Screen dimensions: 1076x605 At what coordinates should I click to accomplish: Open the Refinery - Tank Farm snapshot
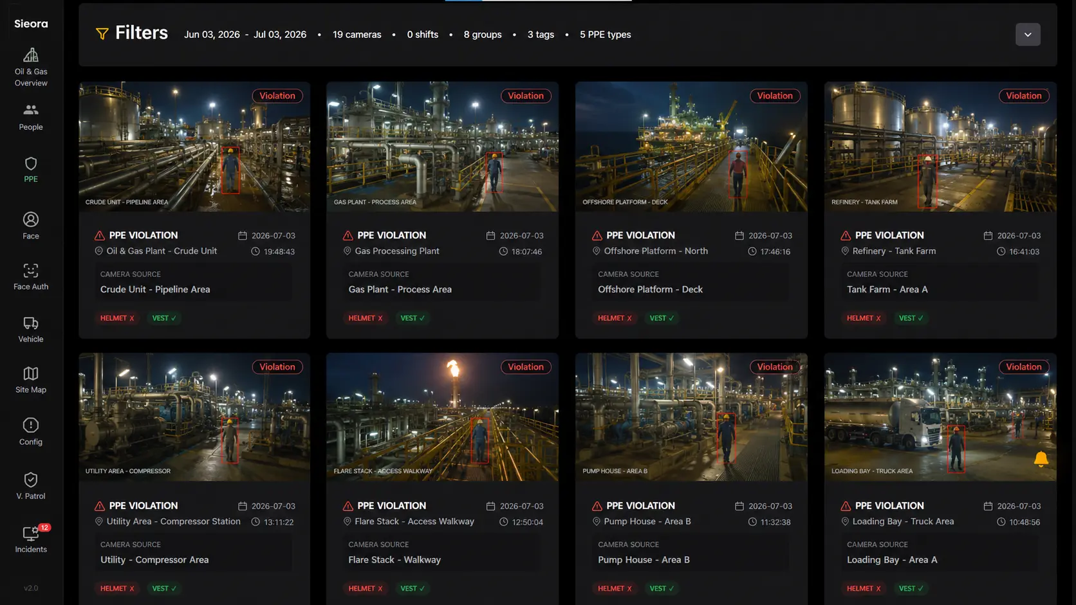940,147
